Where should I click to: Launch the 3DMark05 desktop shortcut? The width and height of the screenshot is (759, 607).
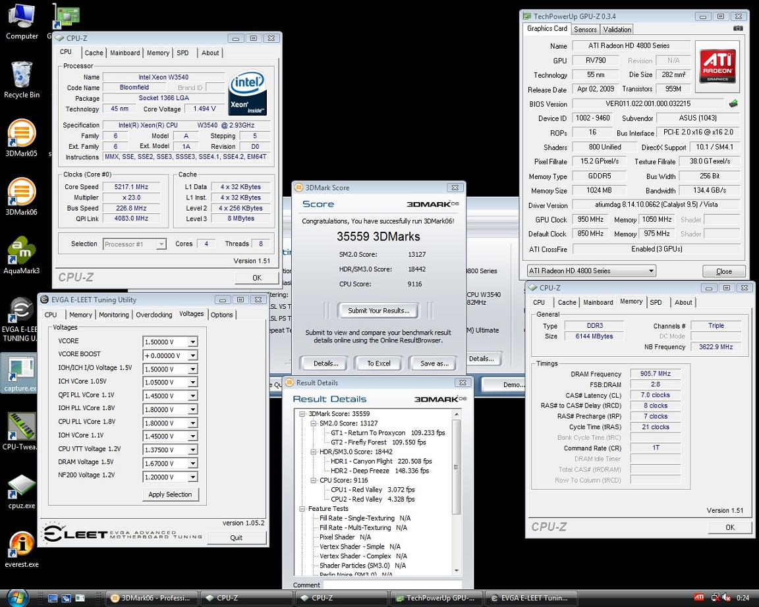coord(21,138)
